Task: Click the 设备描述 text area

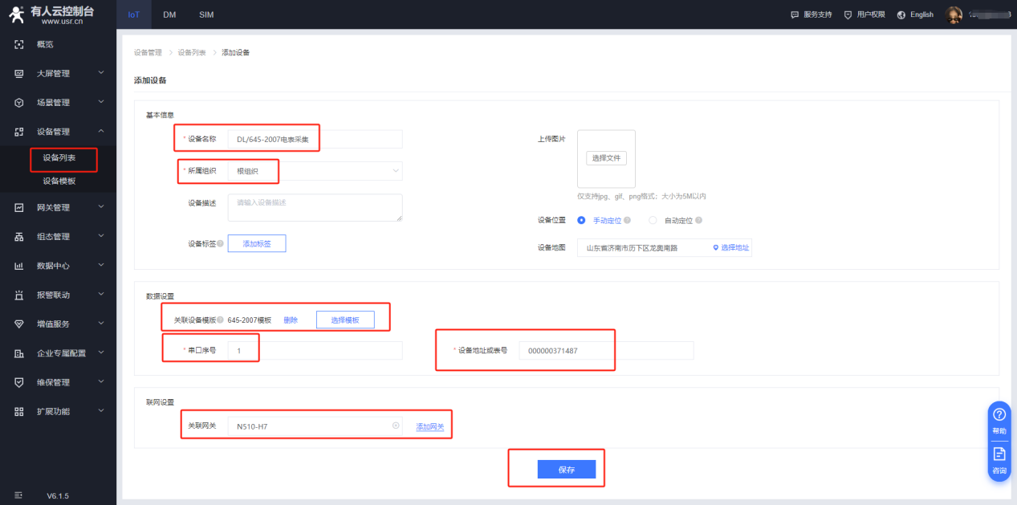Action: 315,207
